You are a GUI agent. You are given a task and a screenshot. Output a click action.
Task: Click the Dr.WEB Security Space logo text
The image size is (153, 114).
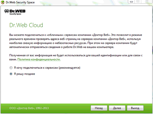pos(18,12)
